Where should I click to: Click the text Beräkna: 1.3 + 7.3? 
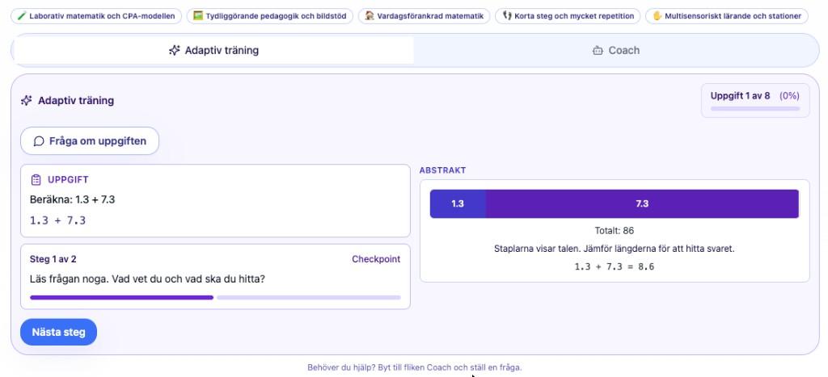click(x=72, y=200)
